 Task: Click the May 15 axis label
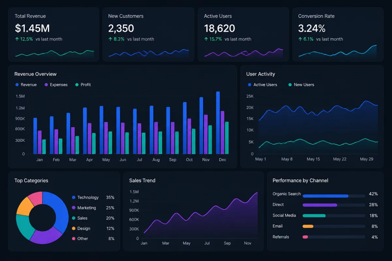click(x=313, y=159)
